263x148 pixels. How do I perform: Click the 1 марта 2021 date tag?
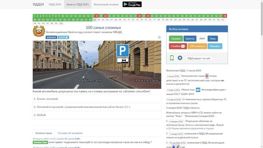point(173,90)
